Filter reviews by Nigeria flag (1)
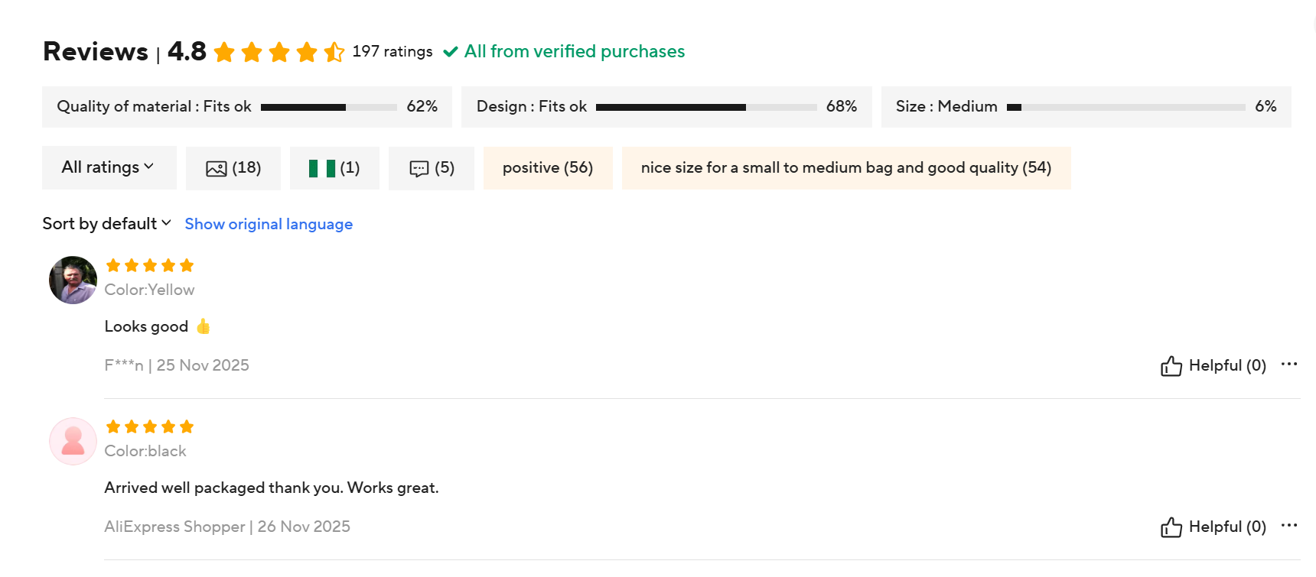 pyautogui.click(x=334, y=168)
